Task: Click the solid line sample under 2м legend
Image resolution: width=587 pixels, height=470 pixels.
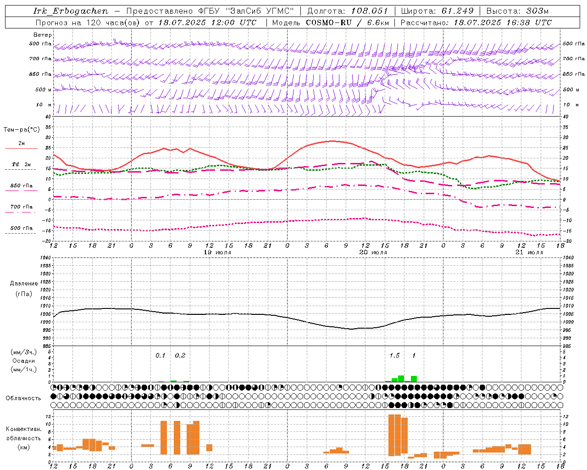Action: tap(21, 149)
